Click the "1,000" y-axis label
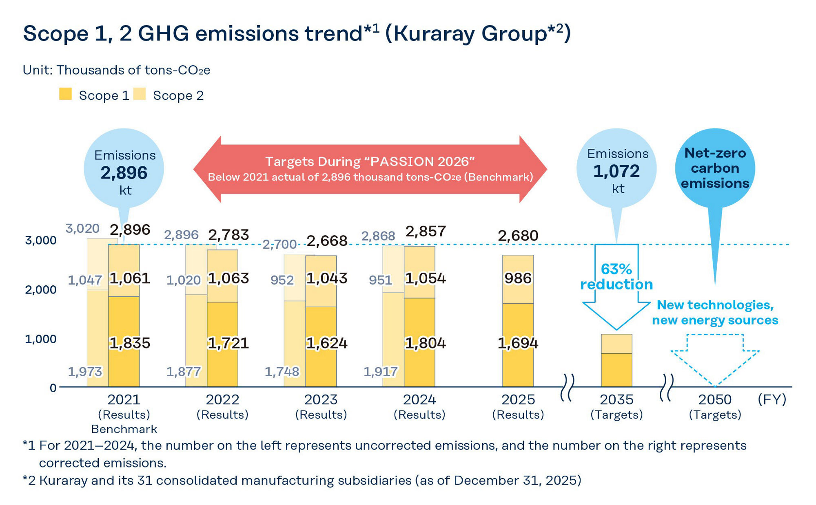Viewport: 816px width, 505px height. click(x=41, y=339)
